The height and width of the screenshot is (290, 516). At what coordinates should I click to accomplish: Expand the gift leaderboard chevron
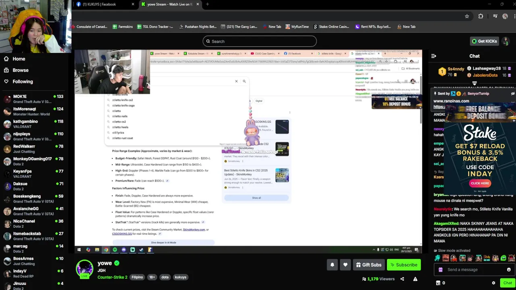[474, 83]
